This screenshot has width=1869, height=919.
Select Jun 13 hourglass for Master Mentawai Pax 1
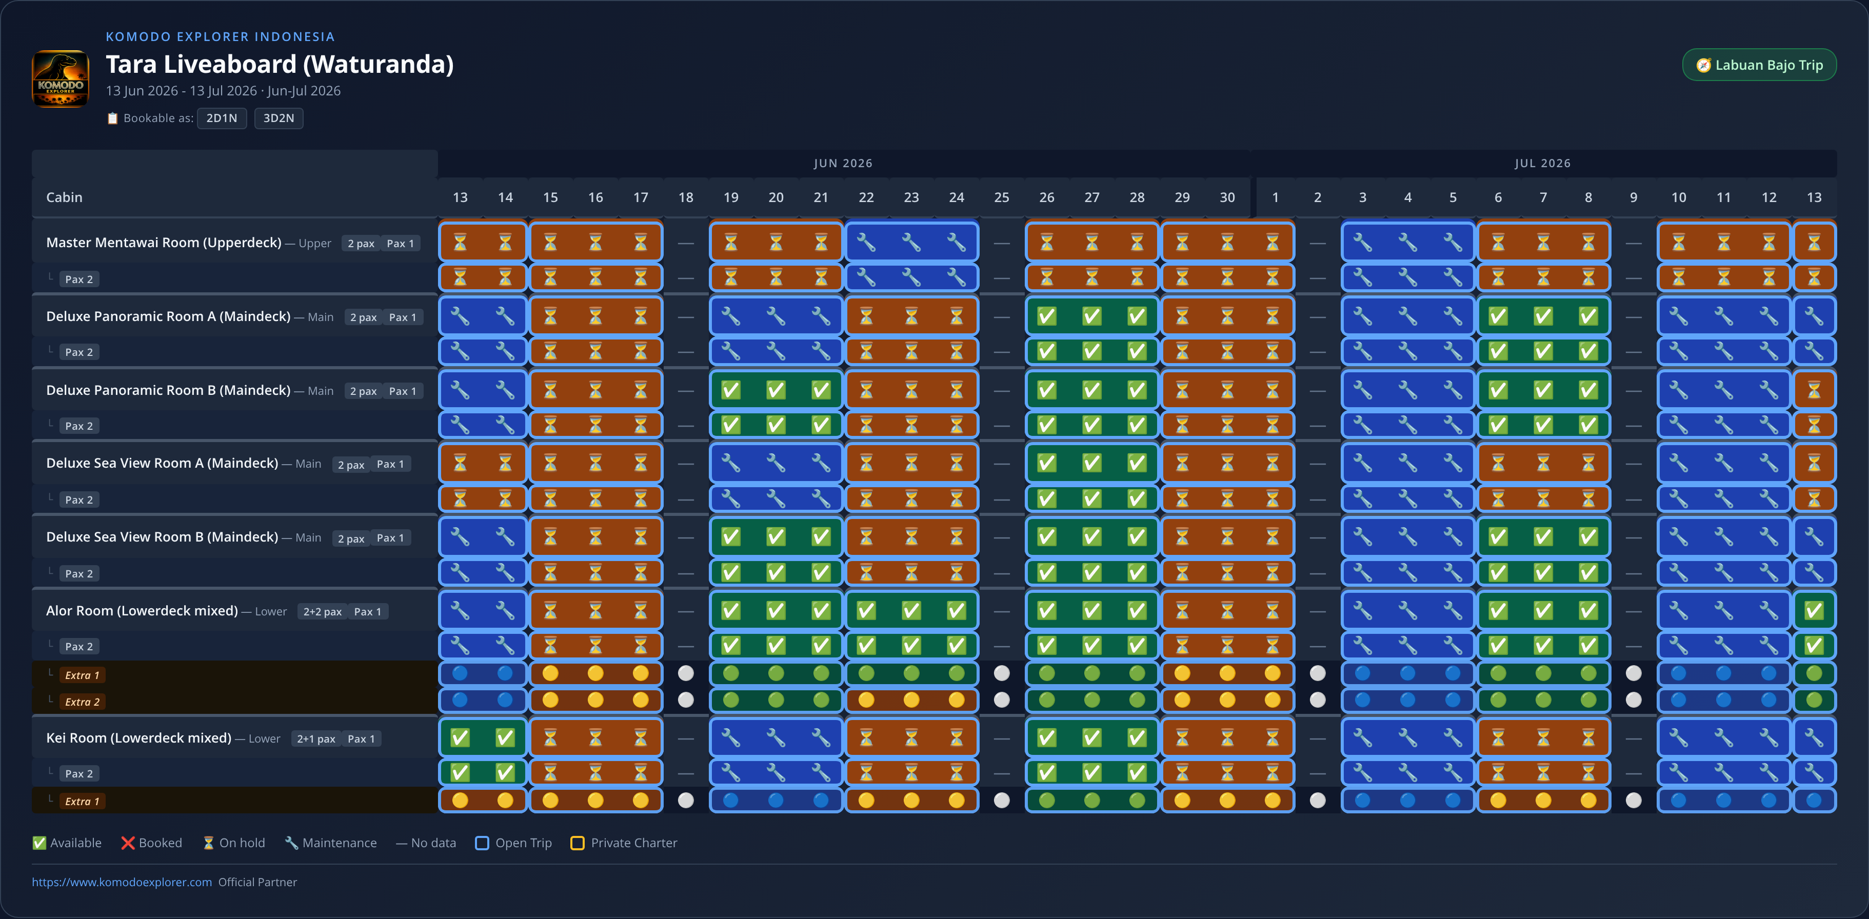click(x=460, y=242)
